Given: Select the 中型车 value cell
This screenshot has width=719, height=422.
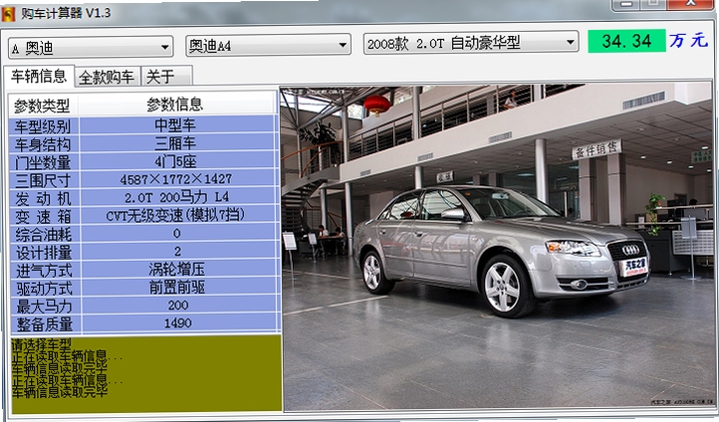Looking at the screenshot, I should [x=177, y=124].
